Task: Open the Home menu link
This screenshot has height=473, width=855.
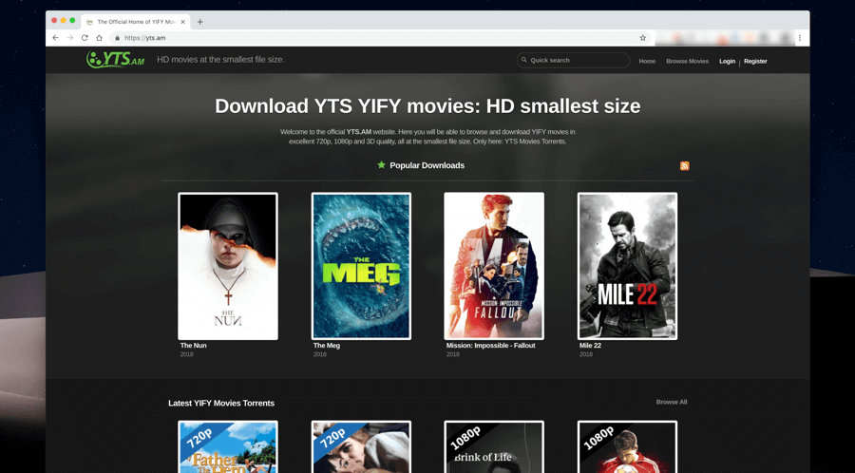Action: click(647, 61)
